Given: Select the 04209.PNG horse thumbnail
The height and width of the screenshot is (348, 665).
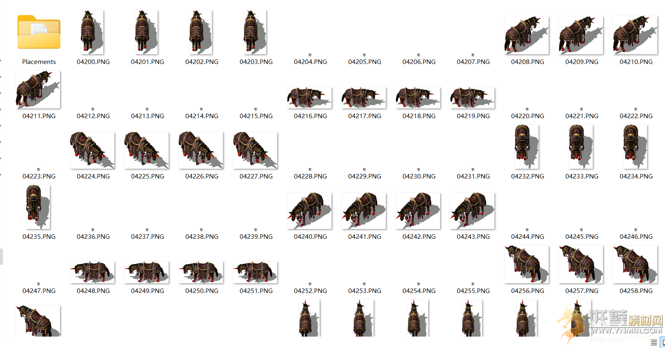Looking at the screenshot, I should click(581, 35).
